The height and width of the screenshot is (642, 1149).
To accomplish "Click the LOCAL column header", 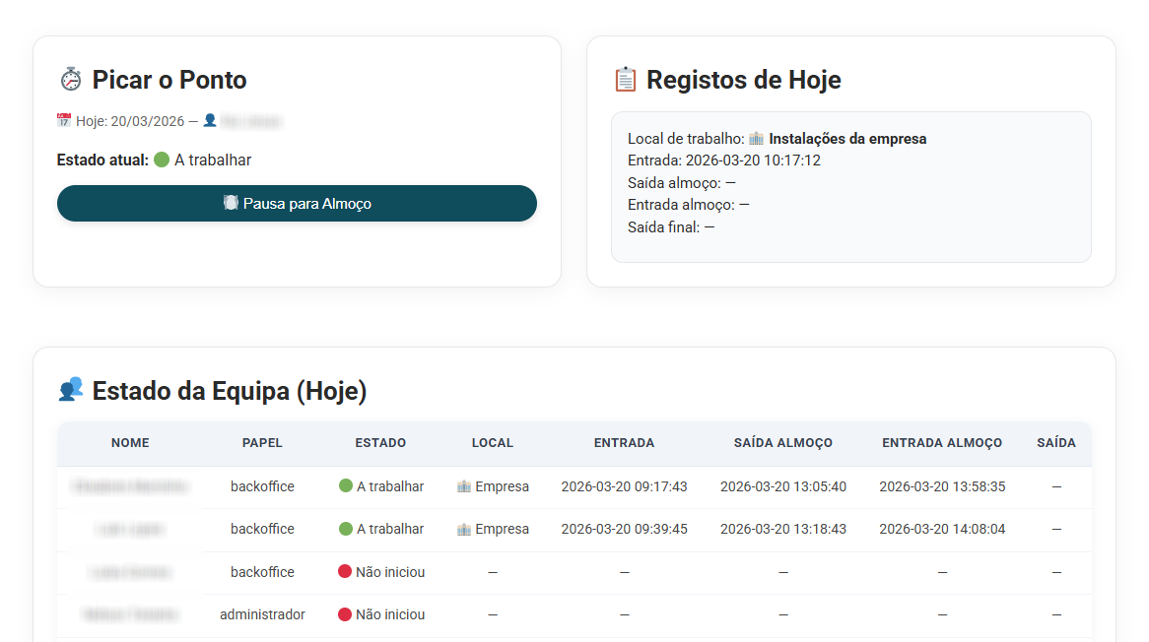I will pyautogui.click(x=493, y=443).
